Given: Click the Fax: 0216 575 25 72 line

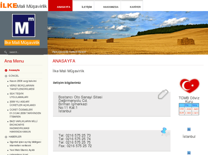Looking at the screenshot, I should pos(75,146).
